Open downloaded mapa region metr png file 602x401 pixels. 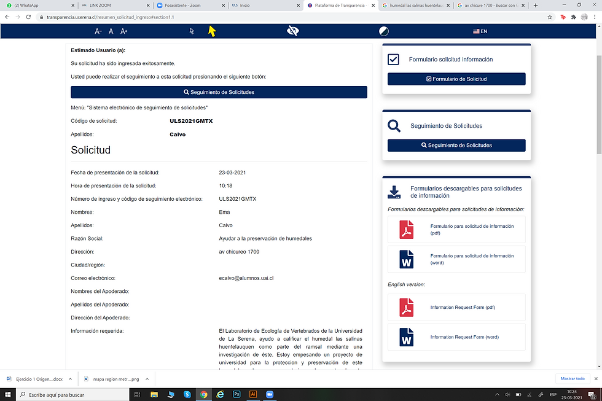(x=112, y=379)
